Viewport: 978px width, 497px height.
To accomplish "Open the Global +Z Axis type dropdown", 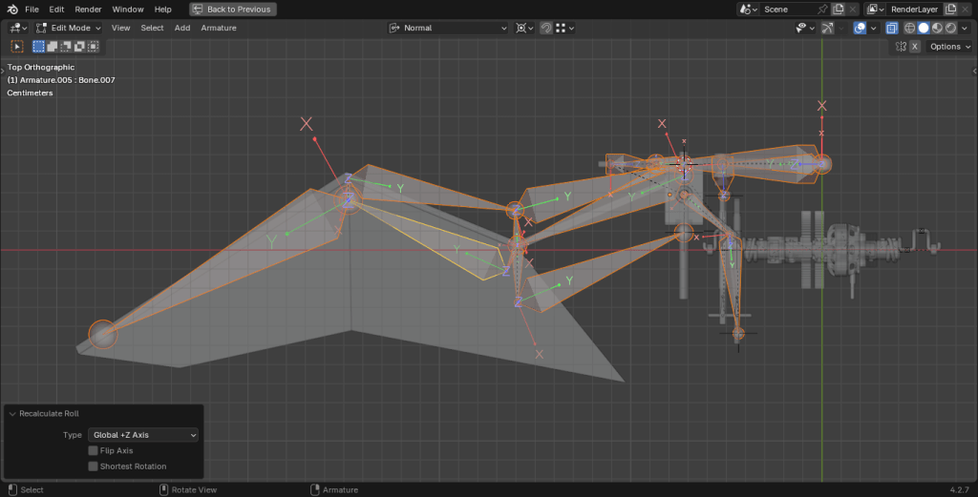I will click(143, 435).
